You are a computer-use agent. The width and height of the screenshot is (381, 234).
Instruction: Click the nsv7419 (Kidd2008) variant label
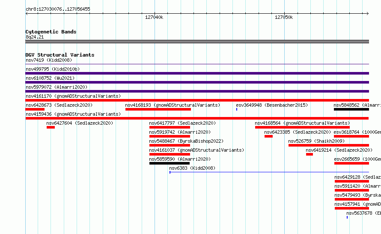coord(49,60)
